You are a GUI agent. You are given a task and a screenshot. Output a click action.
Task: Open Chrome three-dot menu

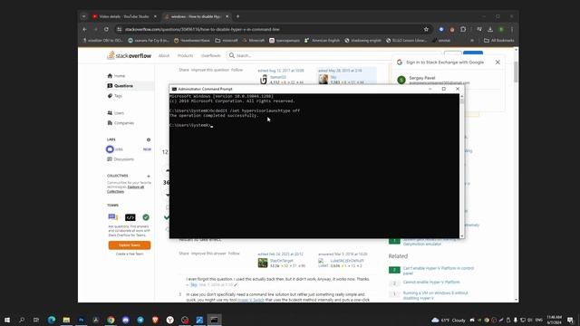pyautogui.click(x=512, y=29)
